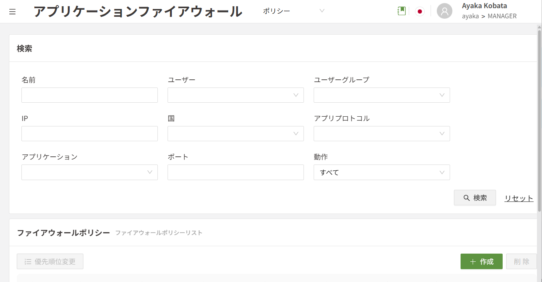Click the user avatar icon

click(x=444, y=11)
